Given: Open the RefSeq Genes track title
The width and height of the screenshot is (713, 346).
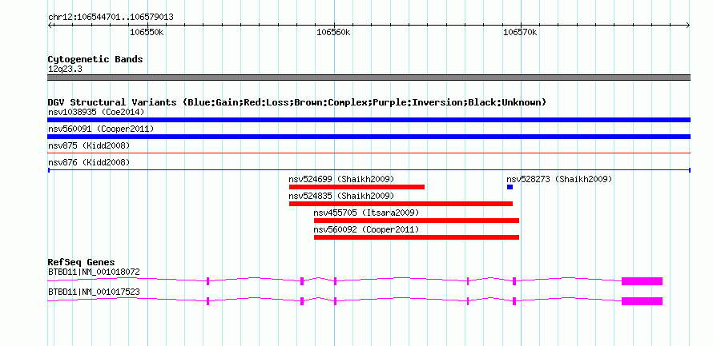Looking at the screenshot, I should coord(81,263).
